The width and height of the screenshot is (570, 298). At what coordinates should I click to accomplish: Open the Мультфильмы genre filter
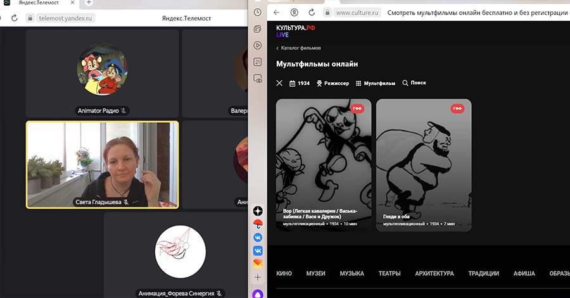coord(376,84)
